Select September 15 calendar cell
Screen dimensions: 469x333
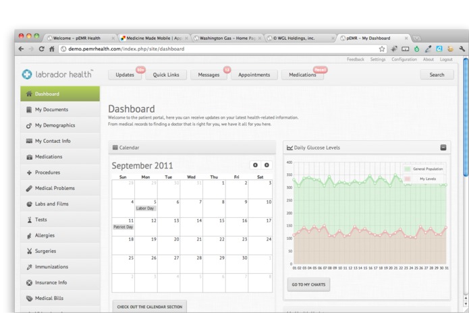tap(214, 226)
